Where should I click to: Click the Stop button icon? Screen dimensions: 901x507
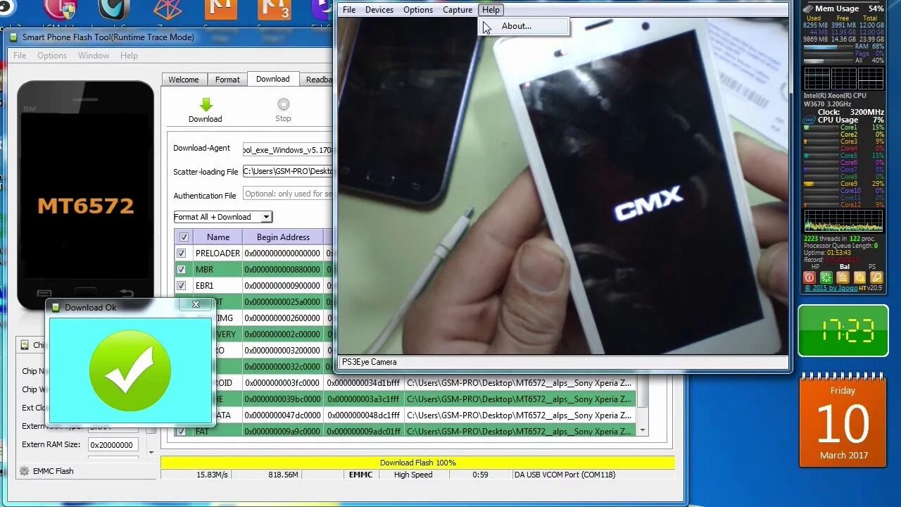click(x=283, y=104)
